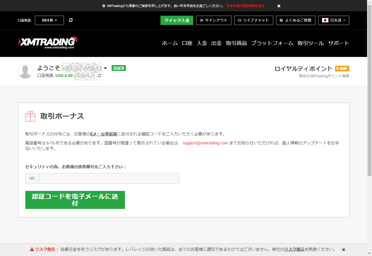Viewport: 372px width, 256px height.
Task: Click the user avatar picture
Action: (25, 71)
